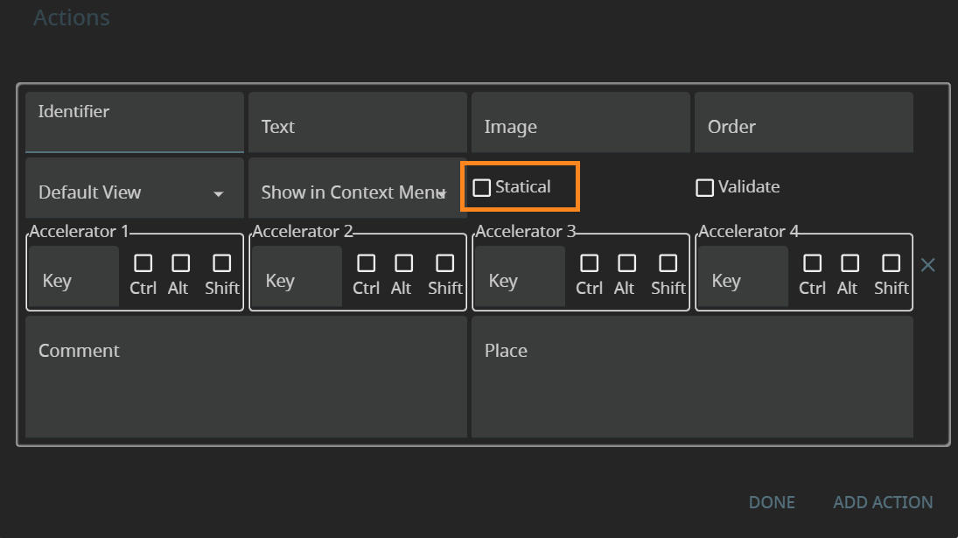Enable the Statical checkbox
The height and width of the screenshot is (538, 958).
click(482, 187)
